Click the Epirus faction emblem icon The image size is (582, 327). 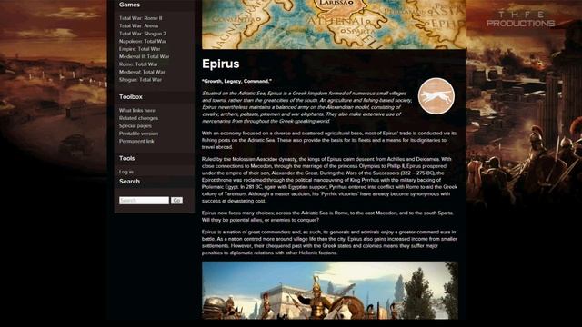tap(436, 96)
